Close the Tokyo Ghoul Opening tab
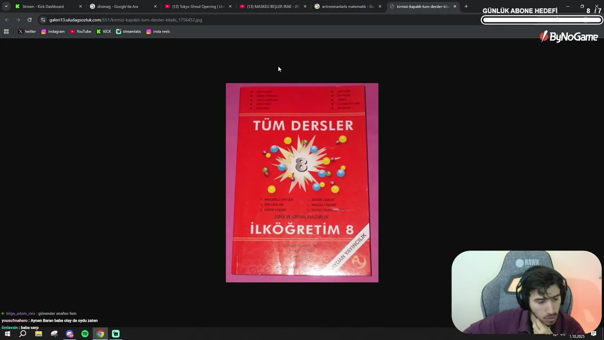 click(x=230, y=7)
